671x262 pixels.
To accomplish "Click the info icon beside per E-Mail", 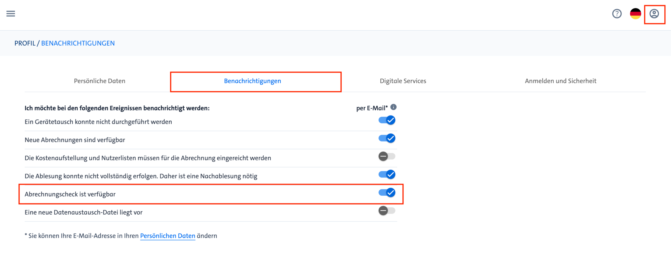I will [x=394, y=107].
